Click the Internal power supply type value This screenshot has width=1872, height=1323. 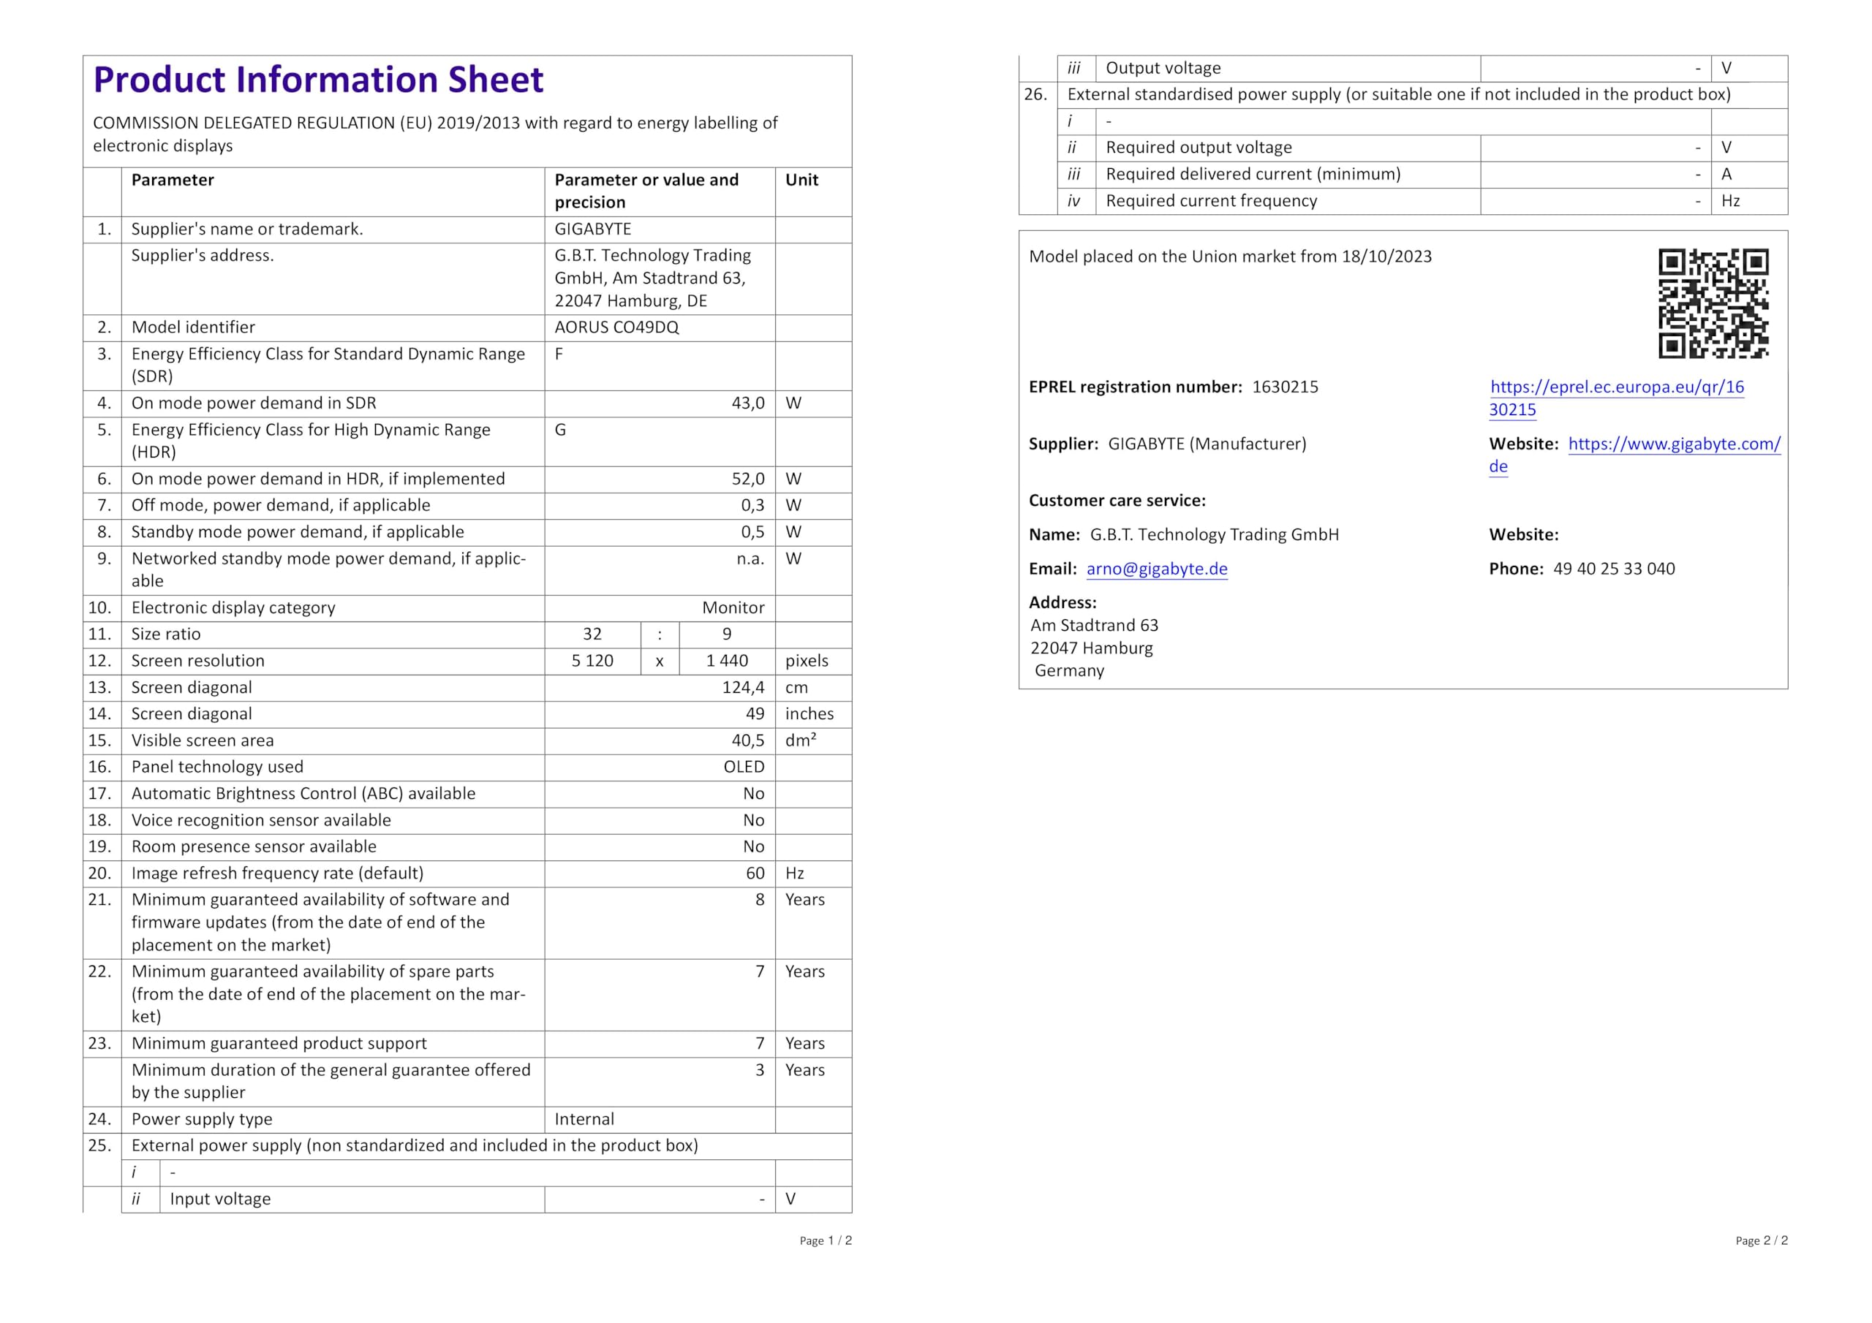click(584, 1119)
